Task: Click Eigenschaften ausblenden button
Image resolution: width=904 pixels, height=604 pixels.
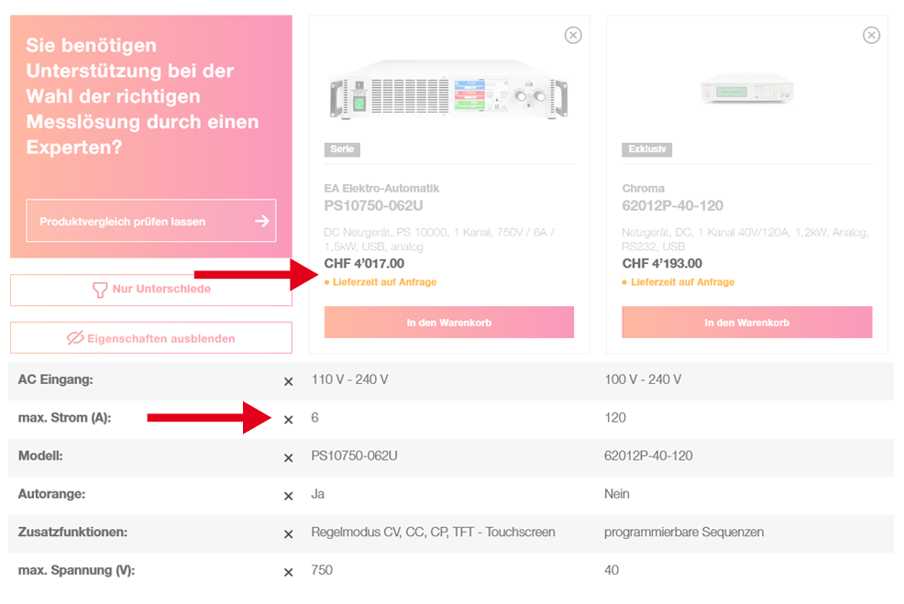Action: (151, 337)
